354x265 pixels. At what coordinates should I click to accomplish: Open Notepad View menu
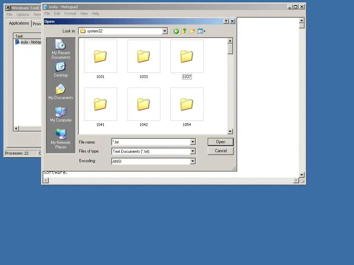pos(84,13)
